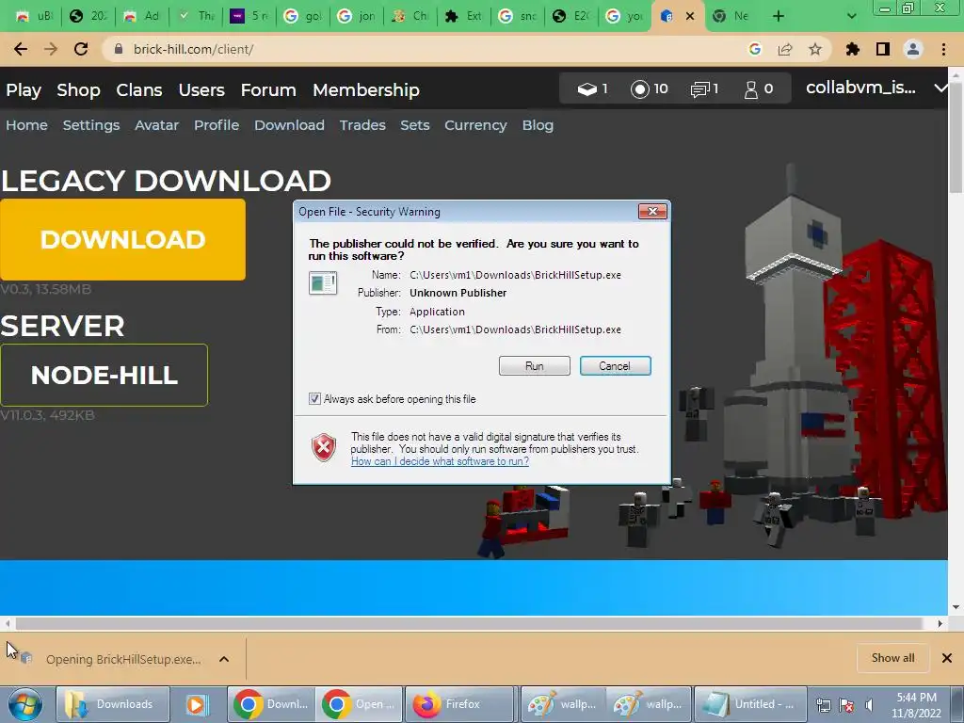Click the share page icon

[785, 49]
